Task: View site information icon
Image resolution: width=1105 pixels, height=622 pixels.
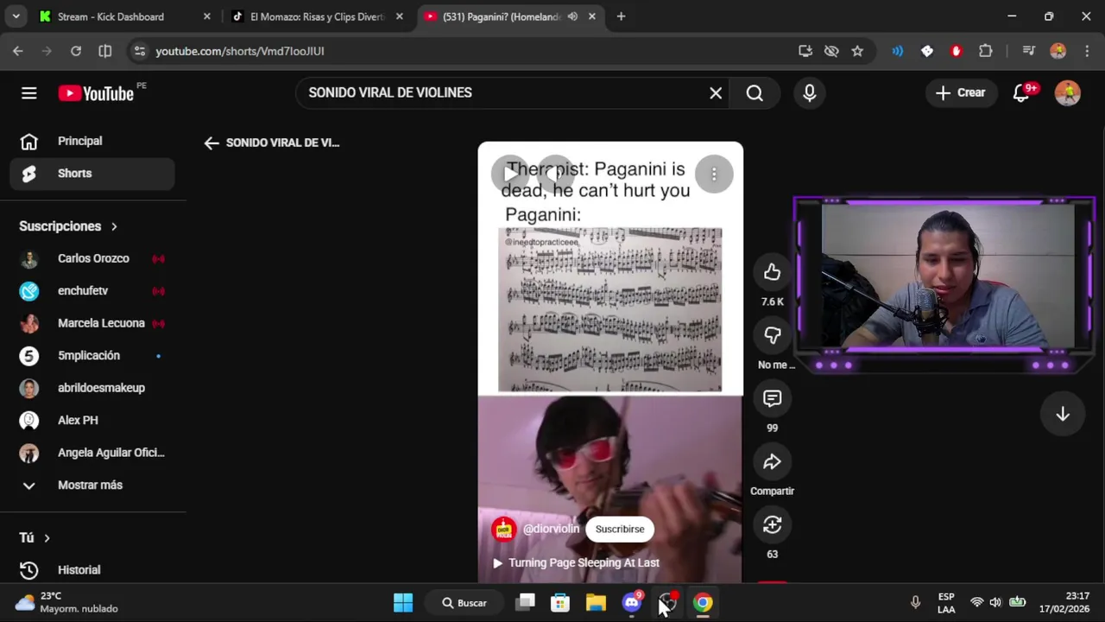Action: [140, 51]
